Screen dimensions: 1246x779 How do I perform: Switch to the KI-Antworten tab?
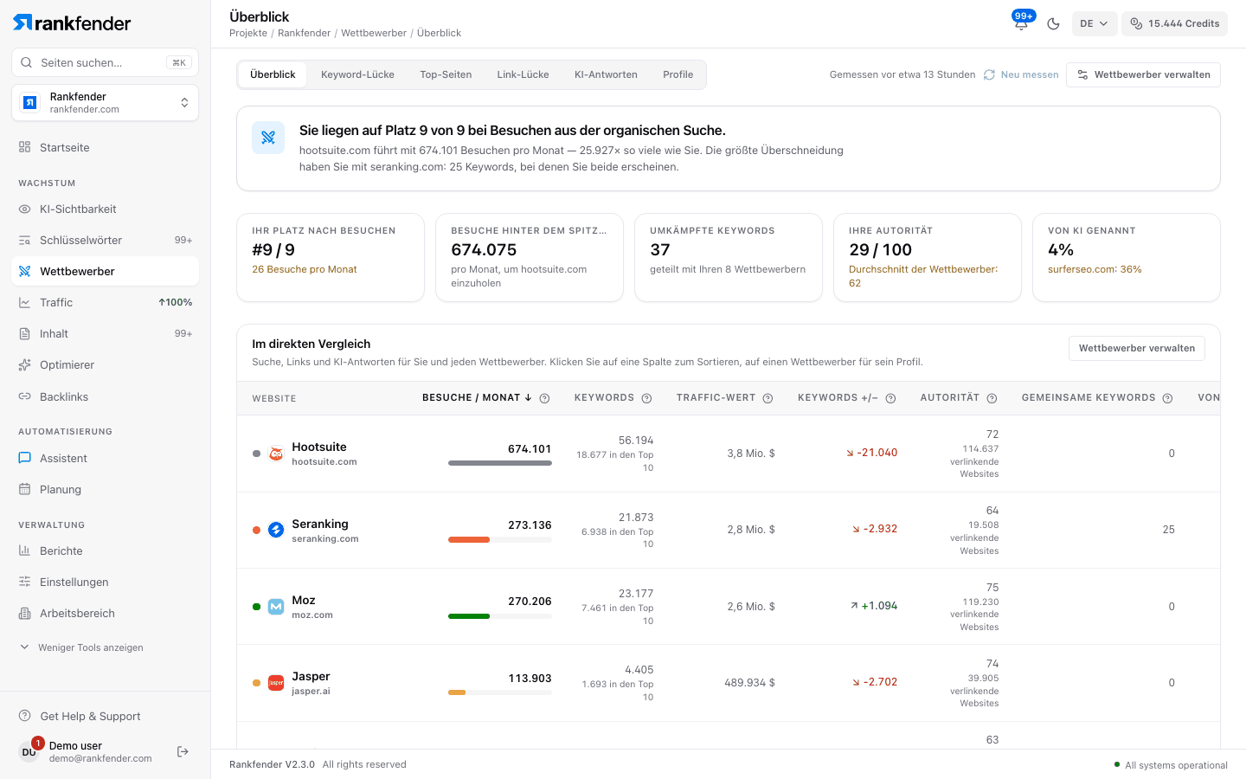(606, 74)
